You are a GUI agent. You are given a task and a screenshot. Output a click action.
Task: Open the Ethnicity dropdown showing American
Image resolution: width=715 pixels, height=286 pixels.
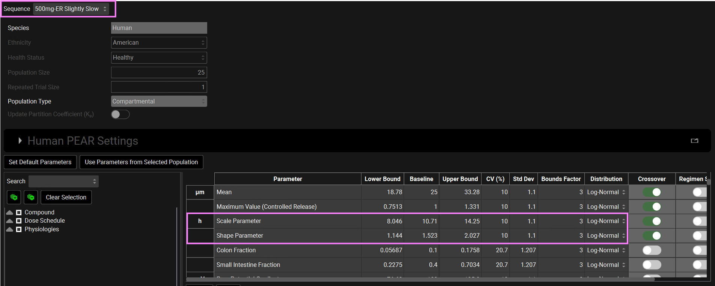point(159,43)
